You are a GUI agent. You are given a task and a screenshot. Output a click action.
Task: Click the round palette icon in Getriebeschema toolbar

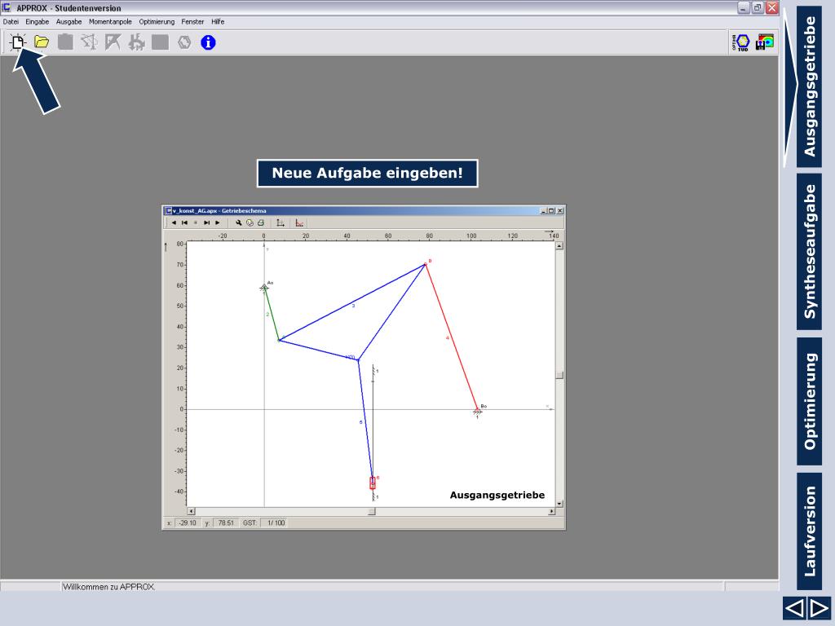pos(250,223)
